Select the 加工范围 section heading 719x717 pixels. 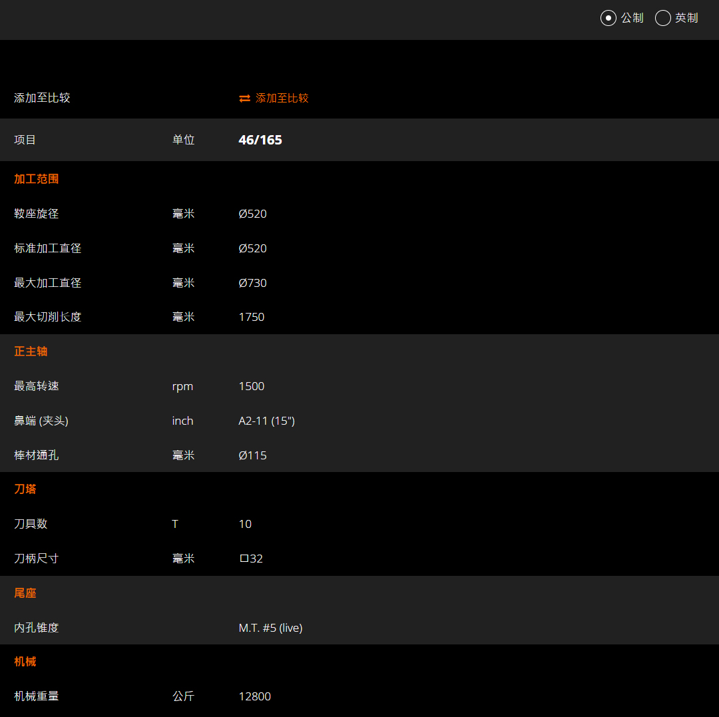[37, 179]
